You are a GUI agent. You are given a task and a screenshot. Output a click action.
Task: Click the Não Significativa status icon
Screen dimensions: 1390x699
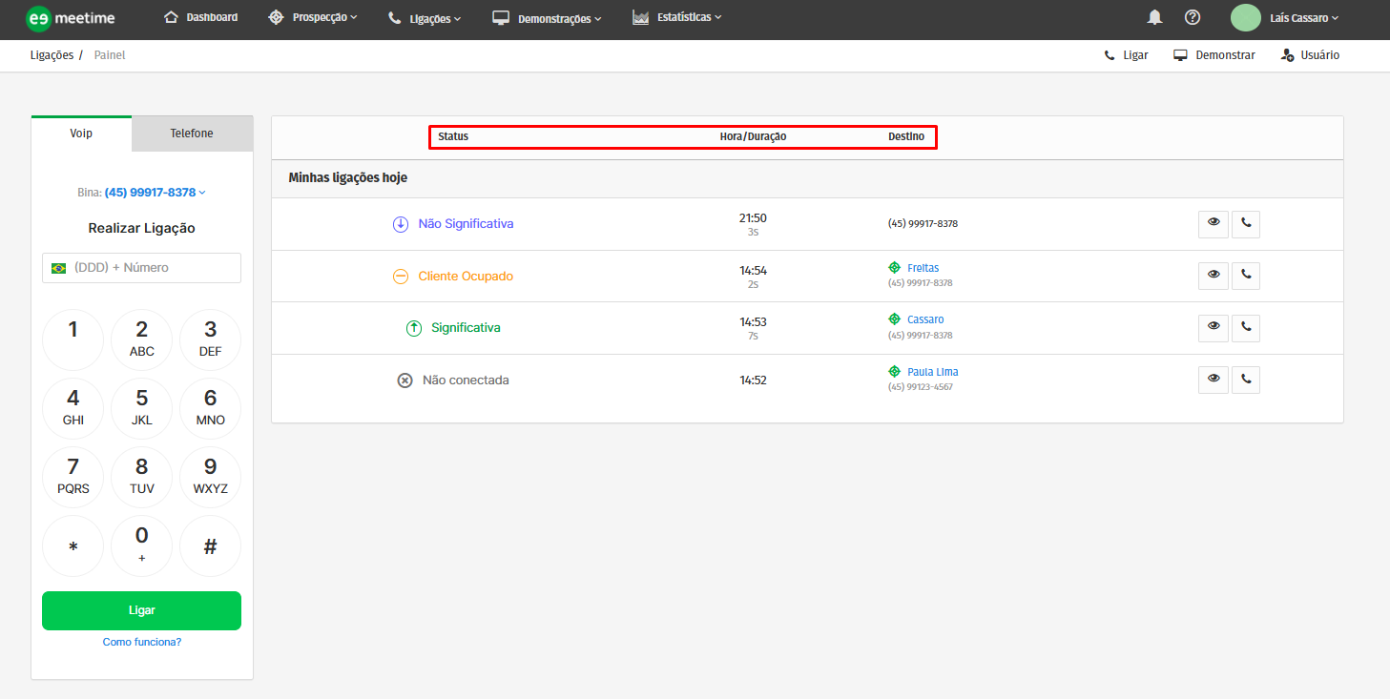401,224
